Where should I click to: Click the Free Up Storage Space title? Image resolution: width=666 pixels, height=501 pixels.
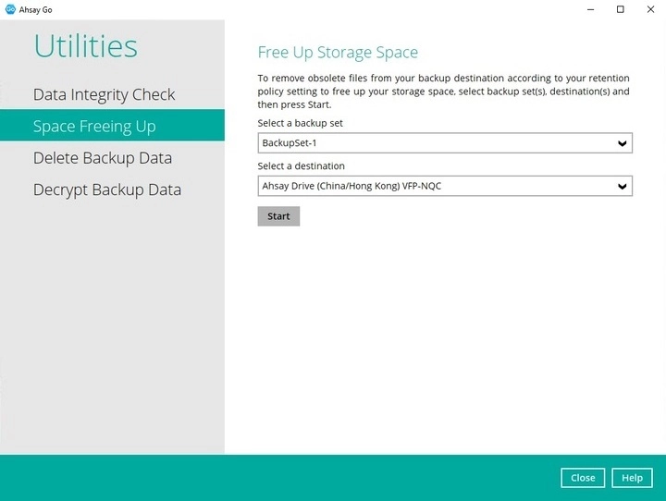coord(338,52)
